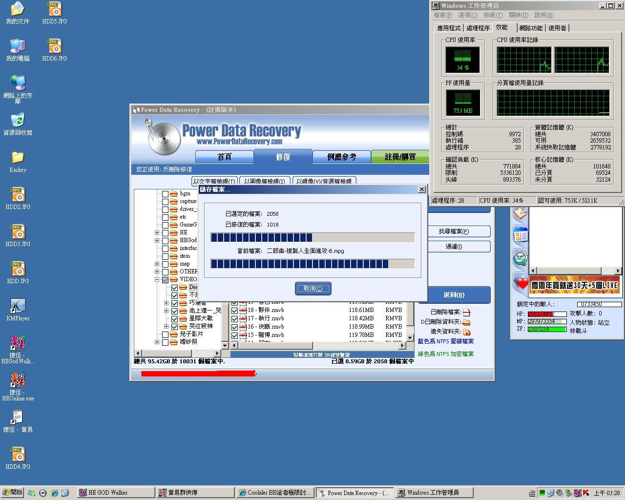
Task: Expand the 巧連智 subfolder node
Action: pos(167,303)
